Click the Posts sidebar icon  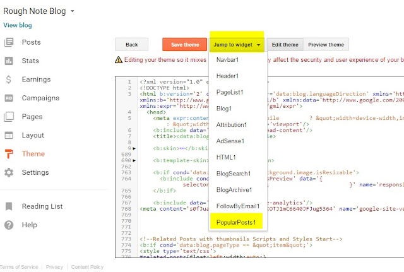9,42
